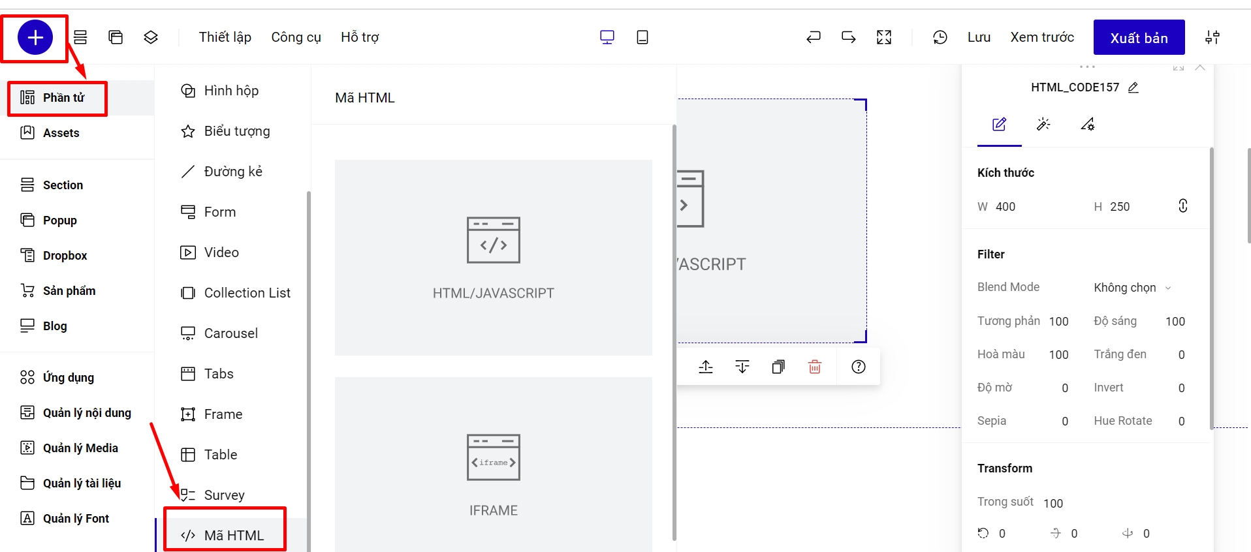Click the redo arrow icon
This screenshot has width=1251, height=552.
[x=848, y=37]
